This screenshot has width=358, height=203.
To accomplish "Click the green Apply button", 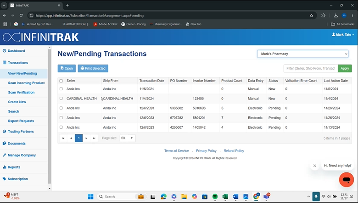I will pyautogui.click(x=345, y=68).
